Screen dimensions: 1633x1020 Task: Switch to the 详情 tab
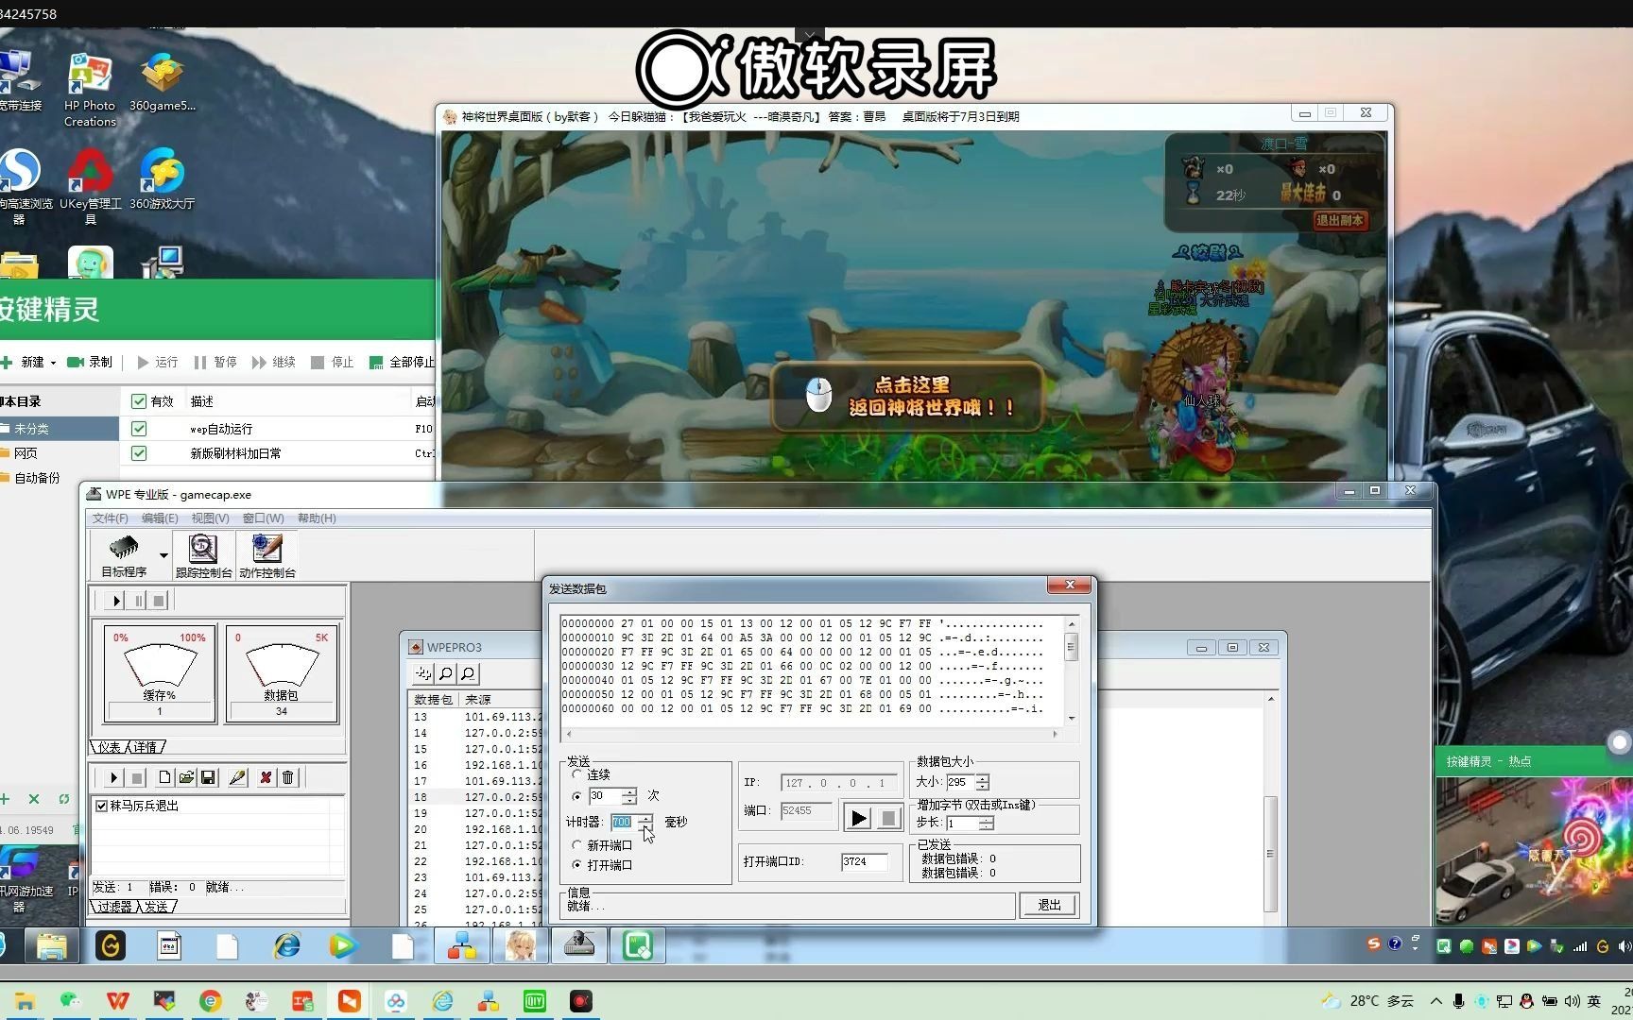[x=146, y=747]
